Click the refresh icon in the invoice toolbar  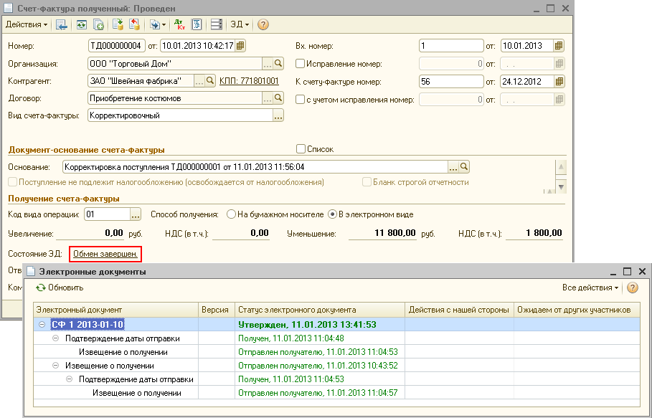coord(82,24)
